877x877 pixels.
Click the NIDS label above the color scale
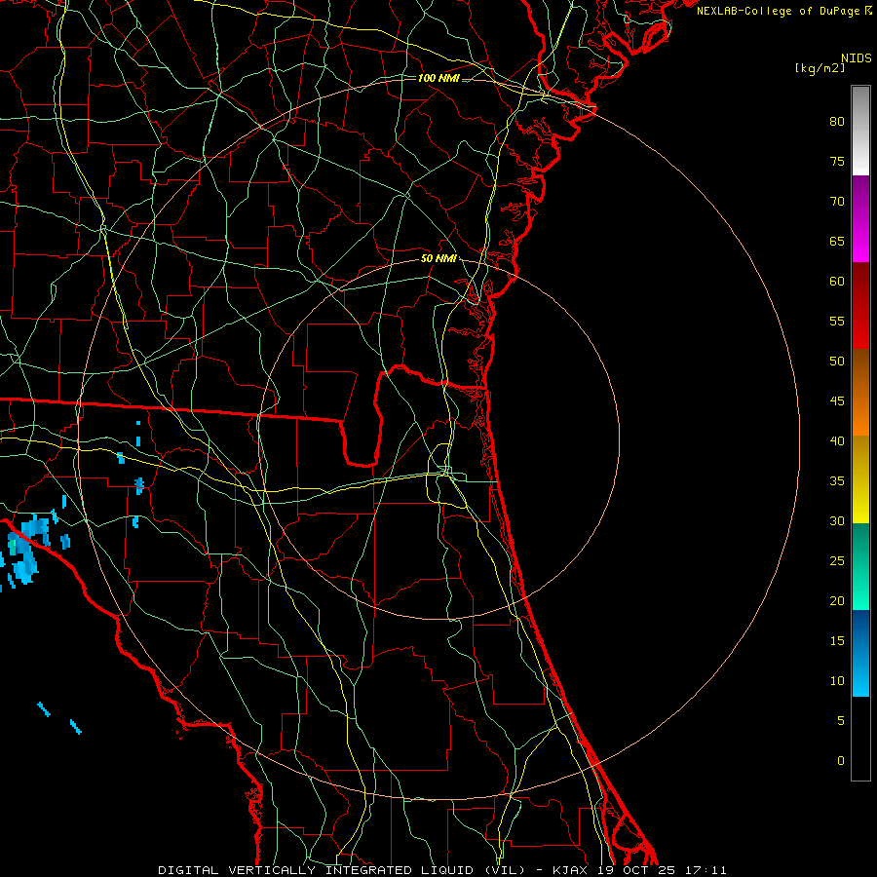tap(857, 58)
